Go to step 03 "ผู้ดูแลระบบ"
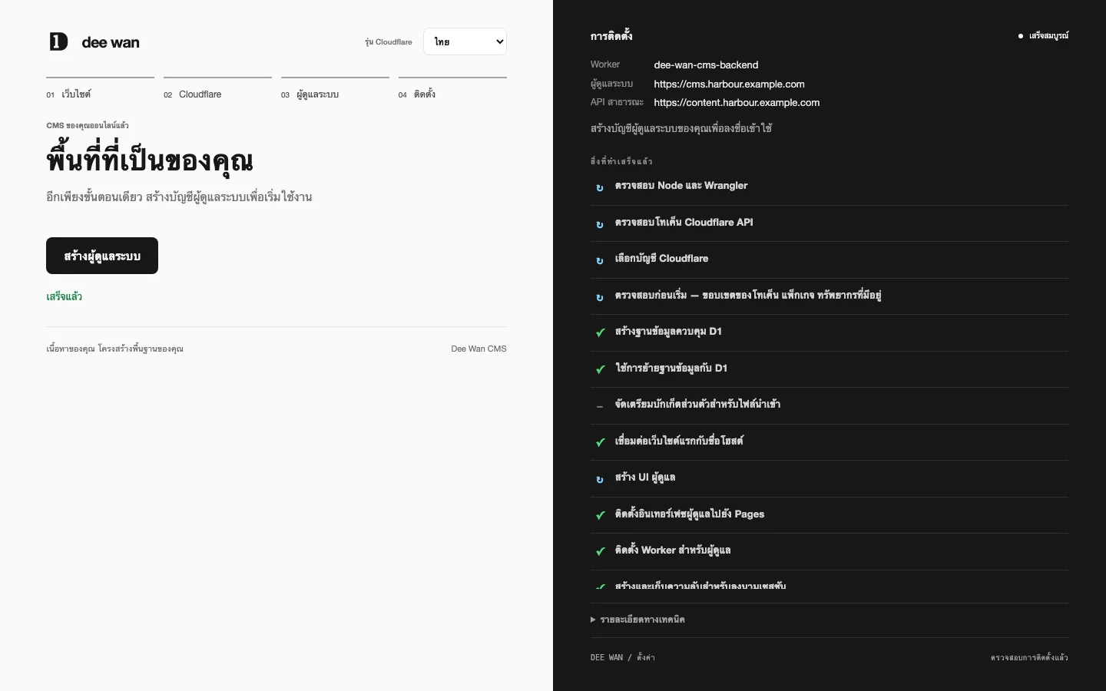This screenshot has height=691, width=1106. tap(335, 89)
